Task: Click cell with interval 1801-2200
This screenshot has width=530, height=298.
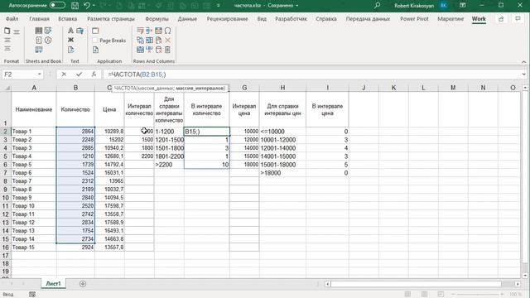Action: [169, 156]
